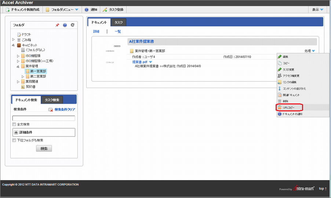Collapse the 案件管理 folder node

(18, 66)
